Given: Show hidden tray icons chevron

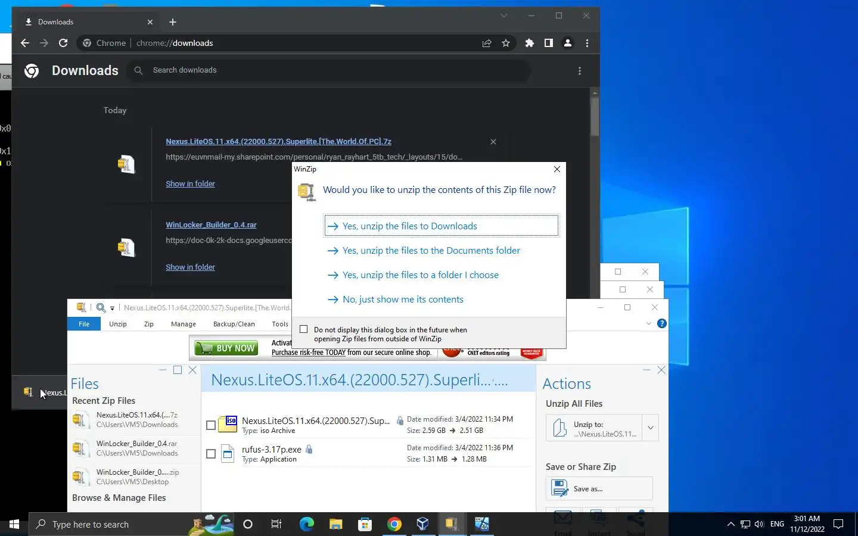Looking at the screenshot, I should tap(731, 524).
